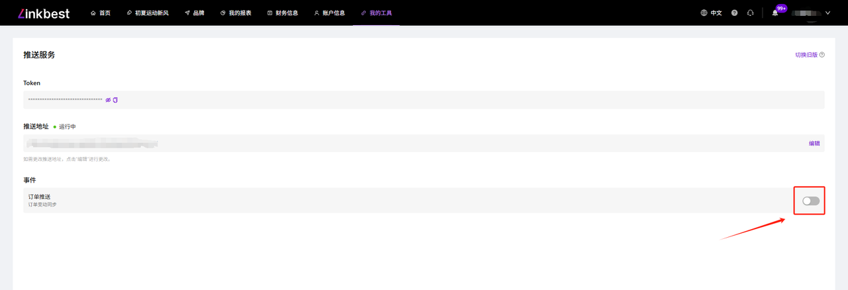
Task: Open the blurred username account menu
Action: tap(806, 13)
